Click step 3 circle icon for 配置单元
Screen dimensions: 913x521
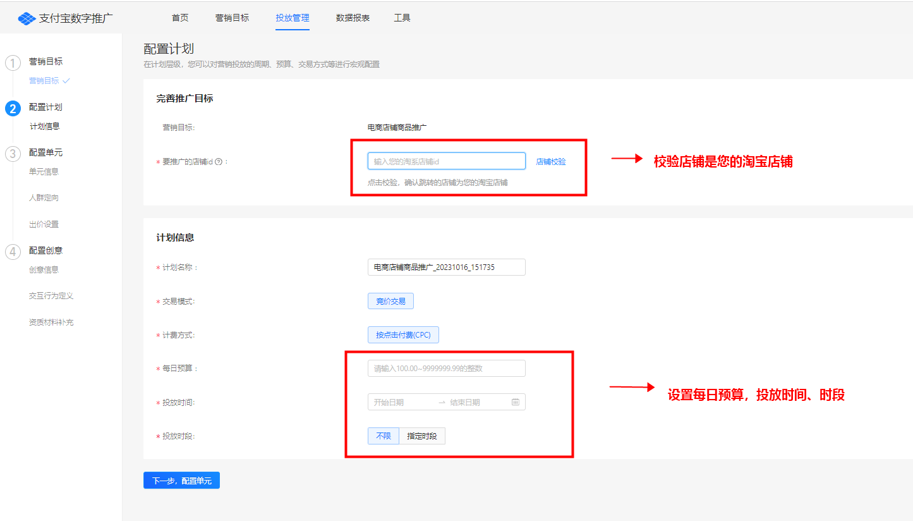pyautogui.click(x=13, y=154)
